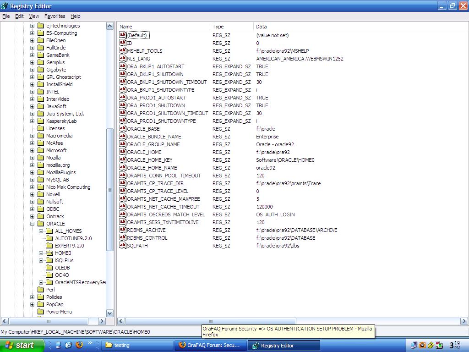The image size is (469, 352).
Task: Collapse the ORACLE tree node
Action: 33,224
